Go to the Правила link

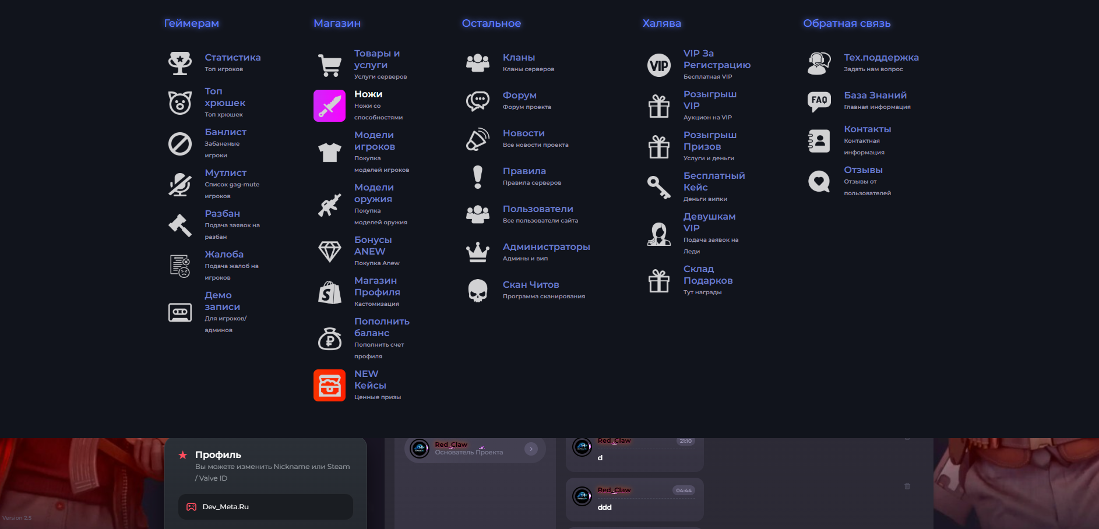click(524, 171)
